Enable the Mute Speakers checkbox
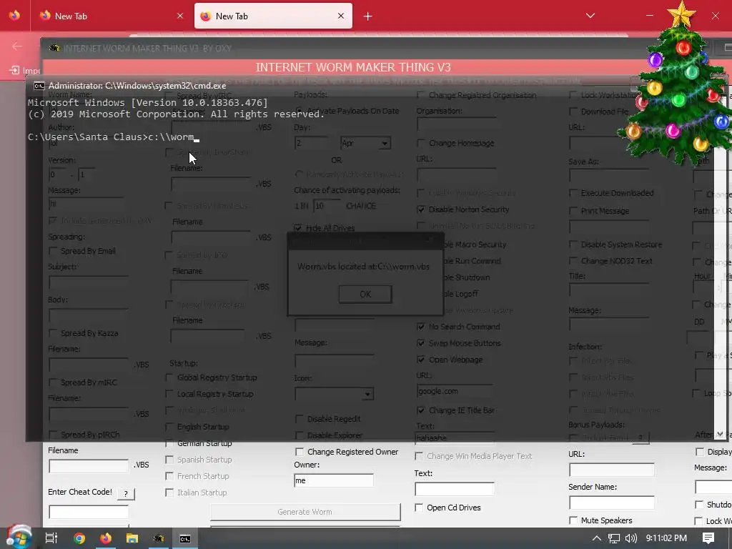732x549 pixels. pos(573,520)
